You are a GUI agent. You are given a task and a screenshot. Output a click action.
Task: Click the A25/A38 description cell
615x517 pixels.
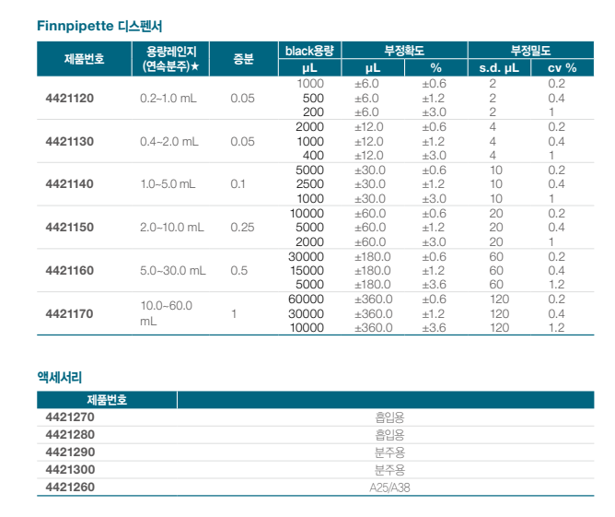[x=389, y=488]
